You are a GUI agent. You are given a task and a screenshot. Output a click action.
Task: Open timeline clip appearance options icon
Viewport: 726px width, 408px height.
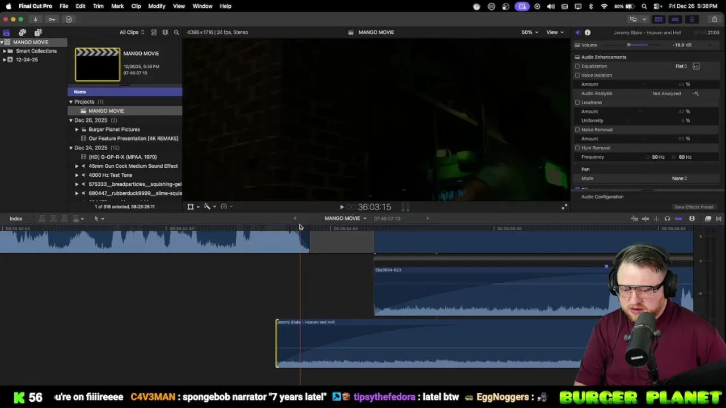click(x=692, y=219)
